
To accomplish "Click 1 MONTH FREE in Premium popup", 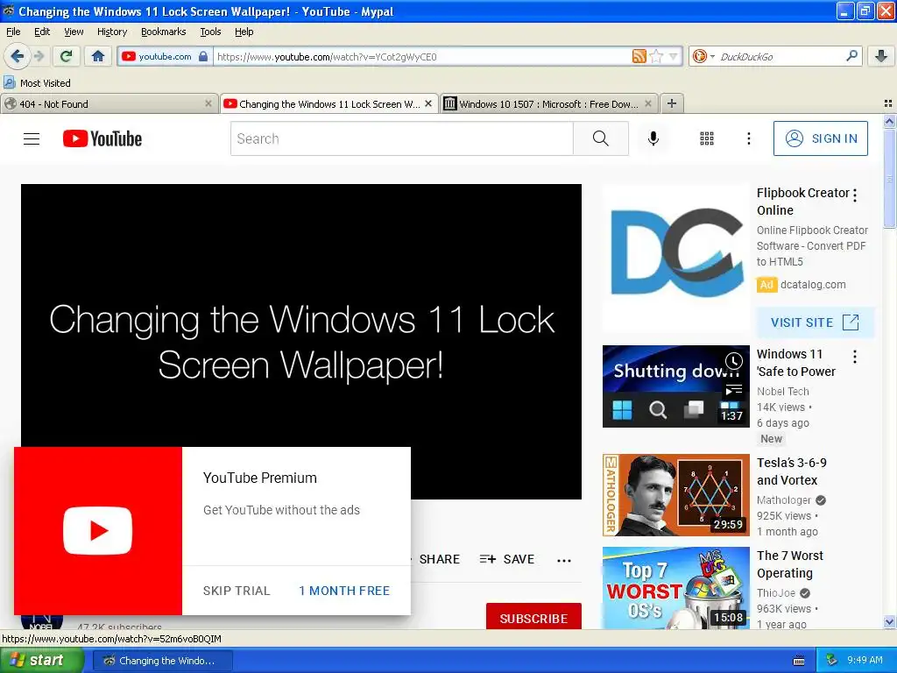I will (x=344, y=591).
